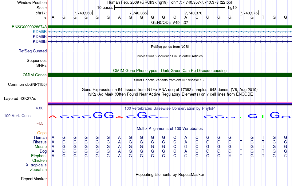Click the ENSG00000288748 gene label
The width and height of the screenshot is (292, 186).
29,27
